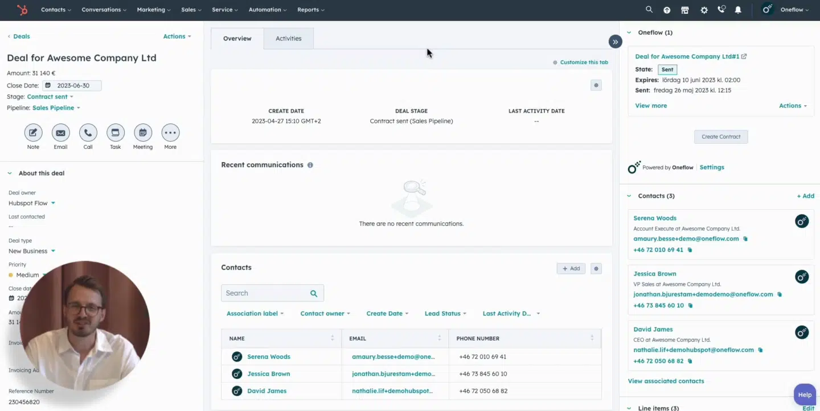
Task: Open the notifications bell
Action: [738, 10]
